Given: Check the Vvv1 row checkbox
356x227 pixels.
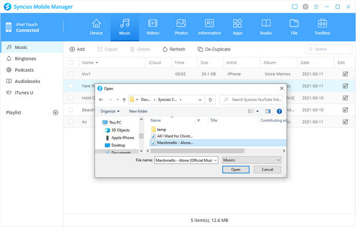Looking at the screenshot, I should 71,74.
